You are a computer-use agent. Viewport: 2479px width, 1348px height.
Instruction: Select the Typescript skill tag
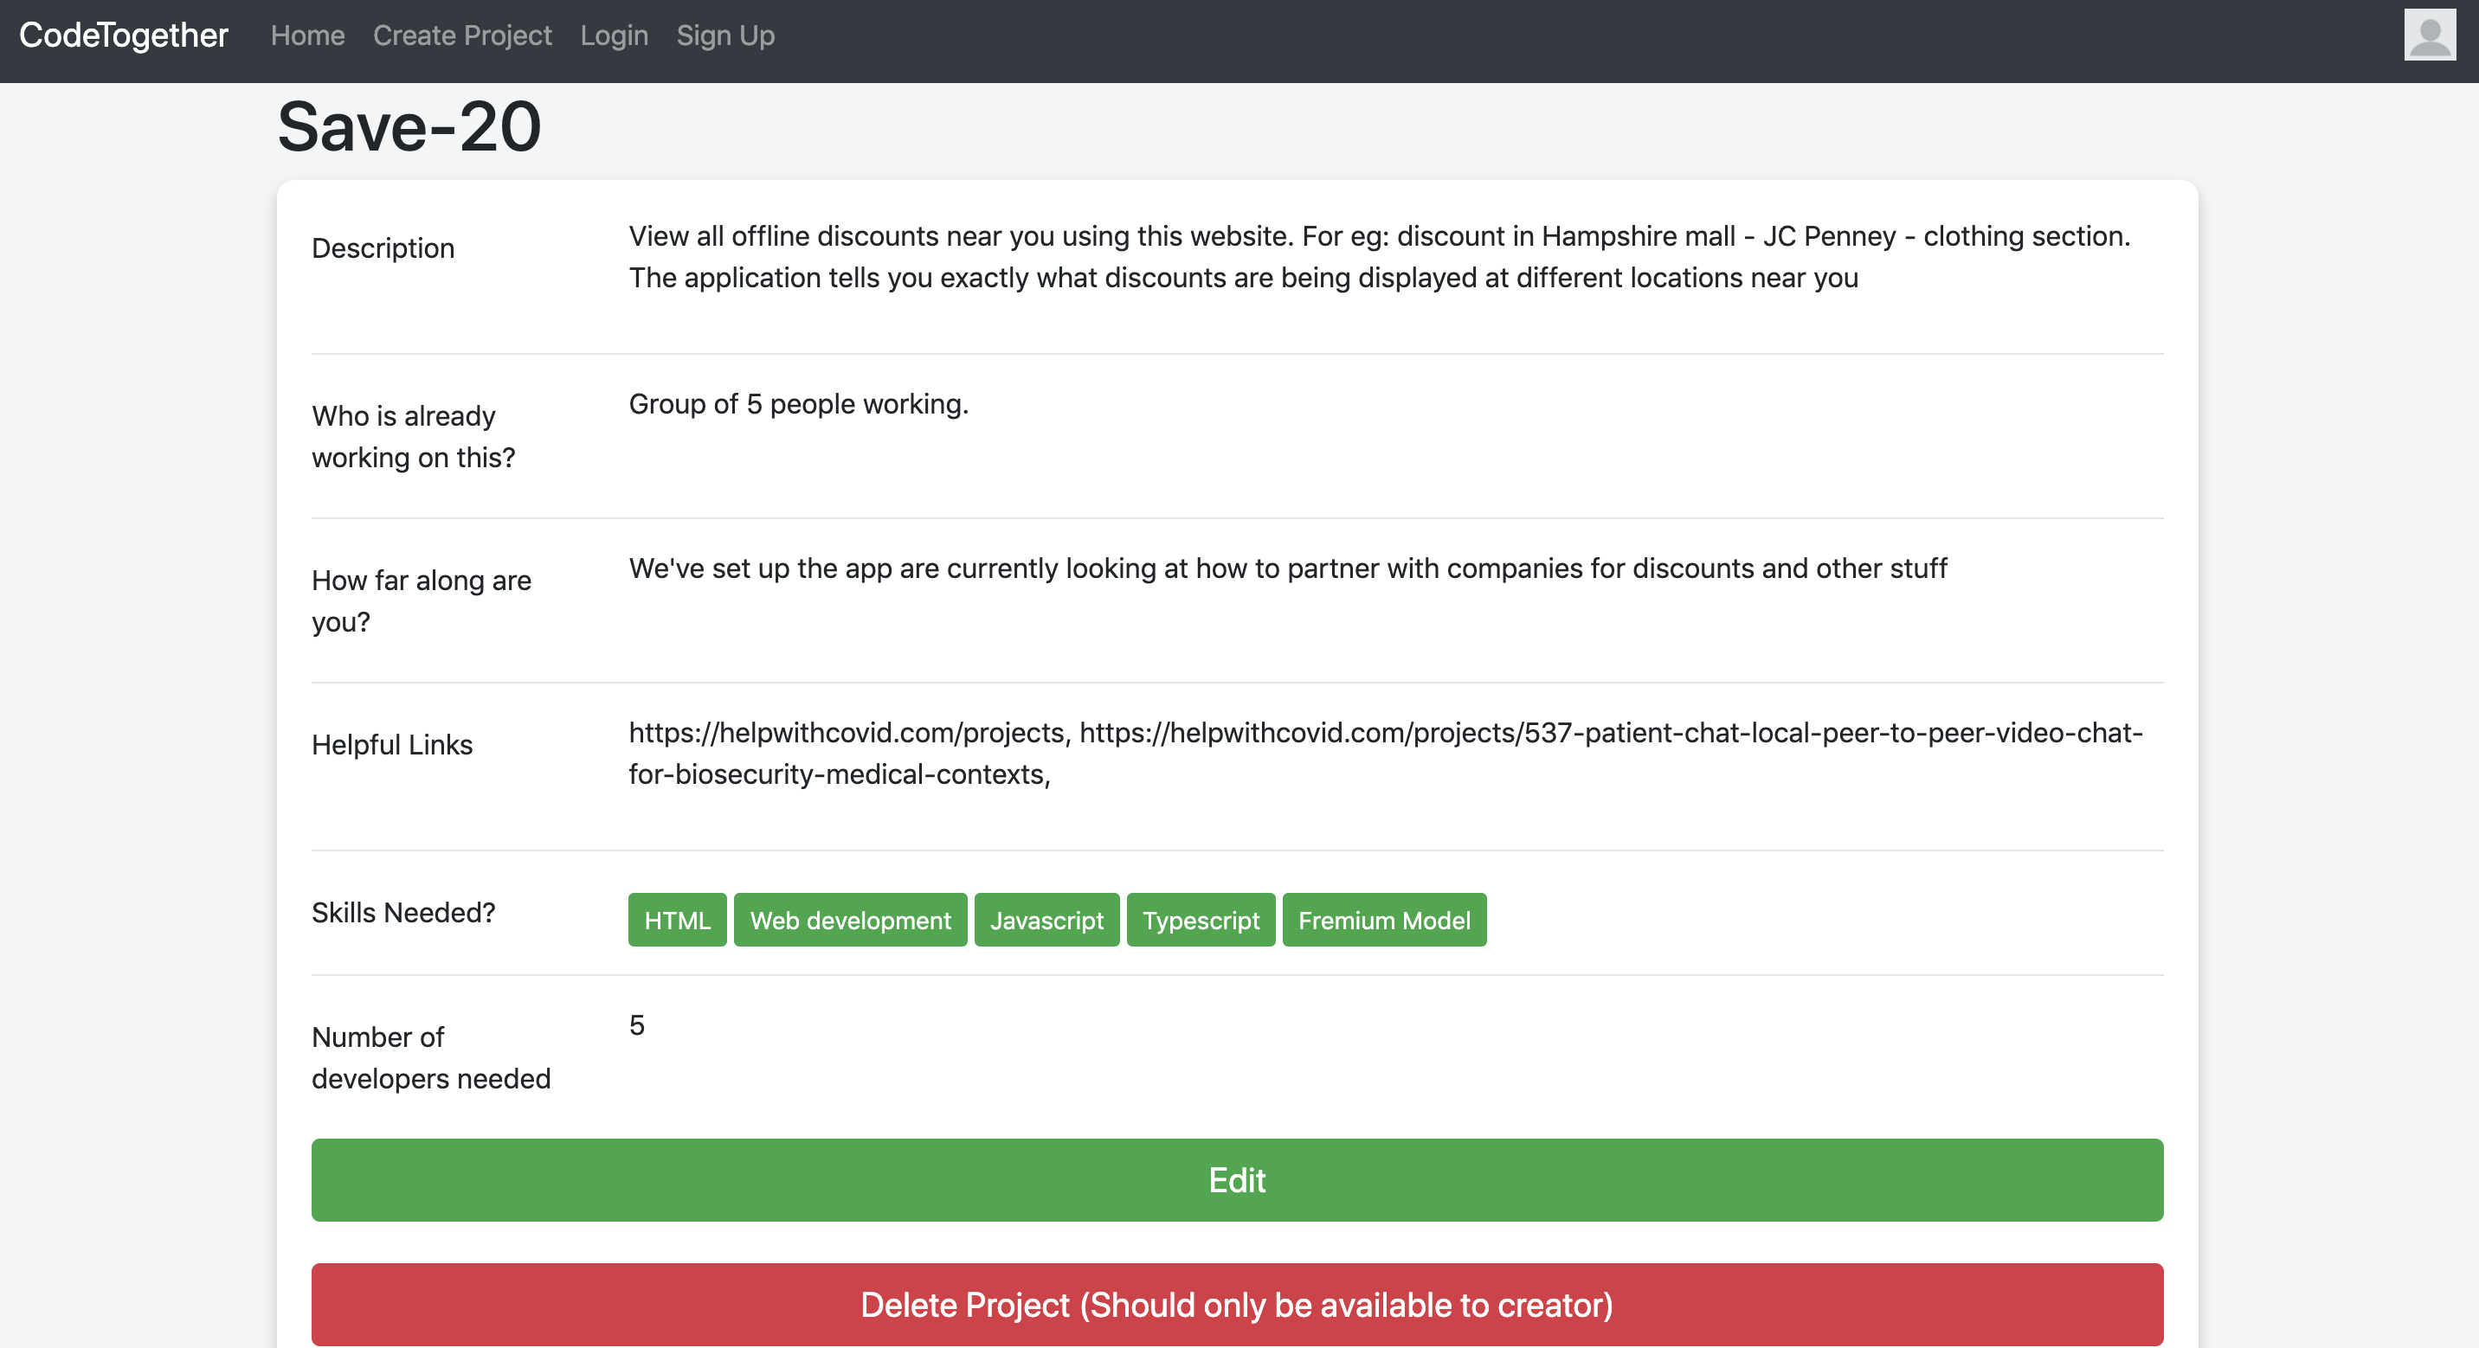pos(1200,920)
